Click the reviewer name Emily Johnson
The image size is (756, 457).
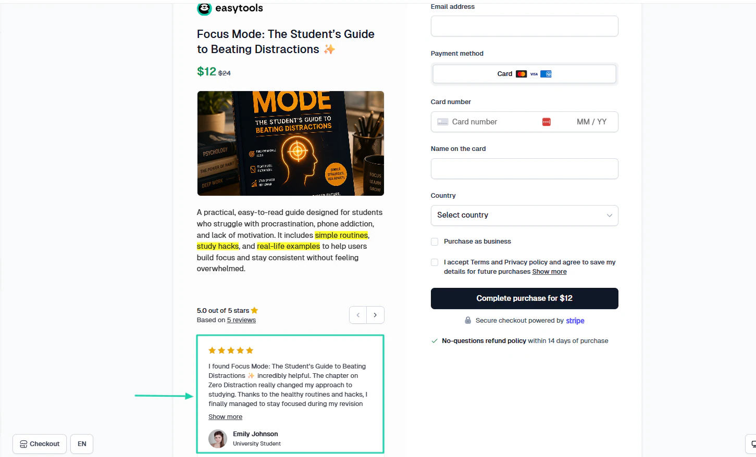click(255, 434)
